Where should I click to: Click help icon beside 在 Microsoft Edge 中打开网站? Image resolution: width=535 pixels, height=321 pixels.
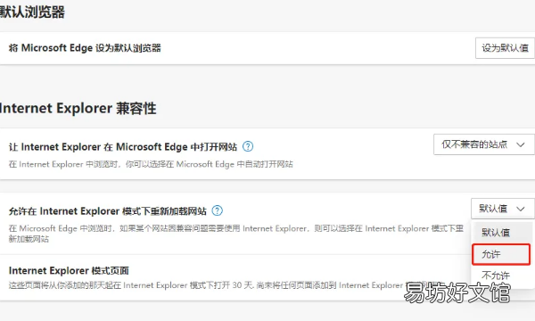coord(248,147)
